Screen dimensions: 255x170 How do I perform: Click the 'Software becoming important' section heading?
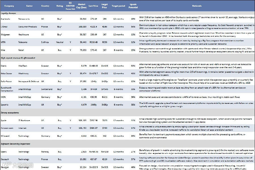pyautogui.click(x=16, y=144)
